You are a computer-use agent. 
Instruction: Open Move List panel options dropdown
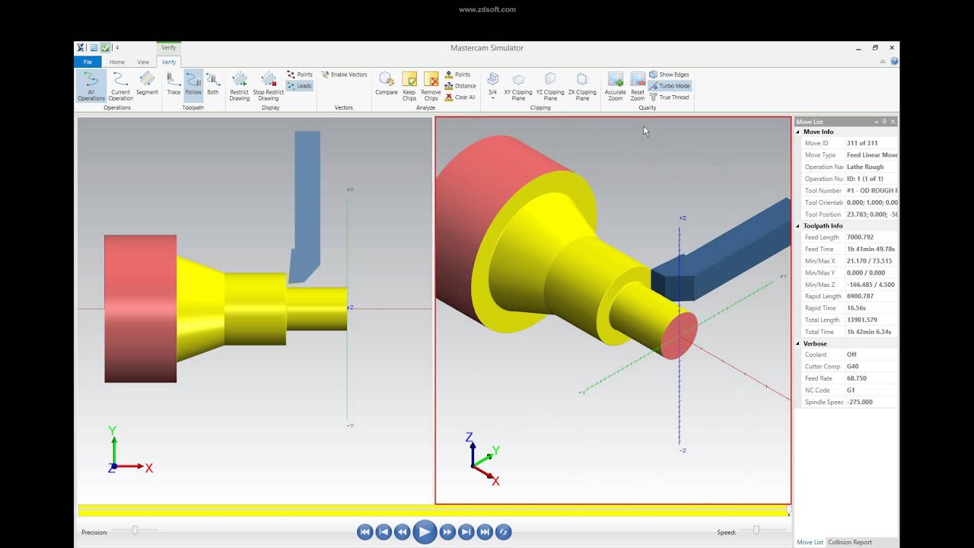click(876, 122)
